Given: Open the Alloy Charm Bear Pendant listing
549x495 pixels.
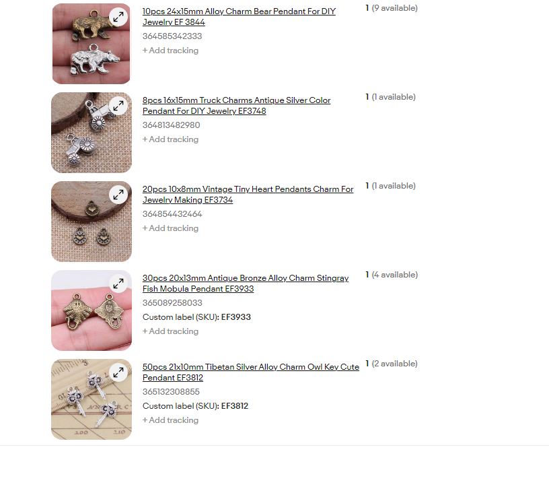Looking at the screenshot, I should tap(239, 16).
